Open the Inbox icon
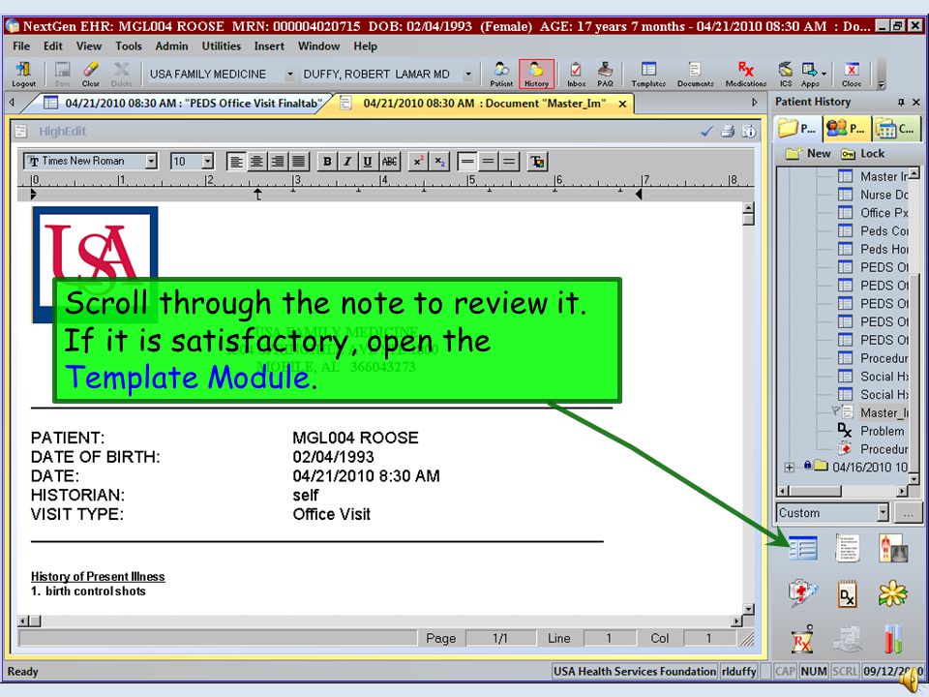929x697 pixels. tap(576, 75)
